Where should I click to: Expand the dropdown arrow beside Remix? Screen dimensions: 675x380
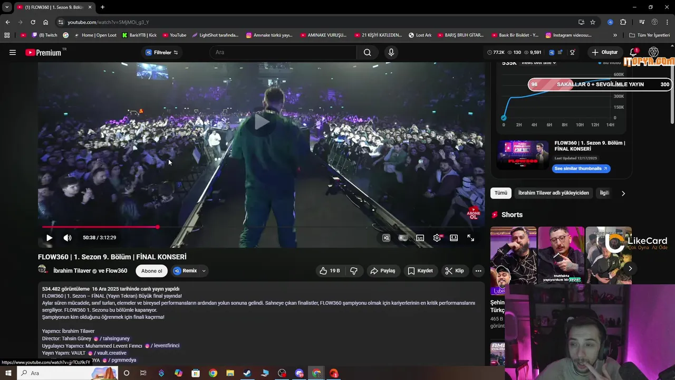click(204, 271)
